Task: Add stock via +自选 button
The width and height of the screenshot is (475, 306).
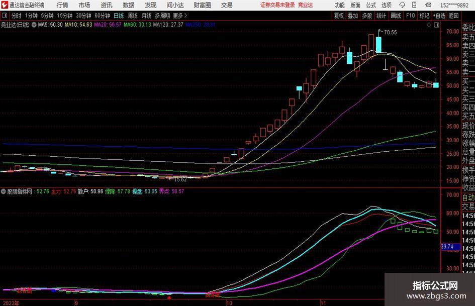Action: [x=439, y=16]
